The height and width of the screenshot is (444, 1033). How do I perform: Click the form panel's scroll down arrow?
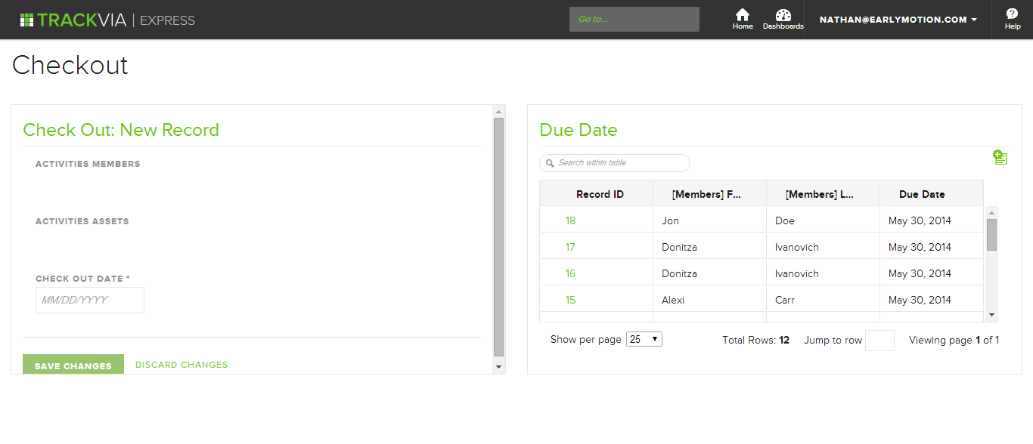coord(498,367)
